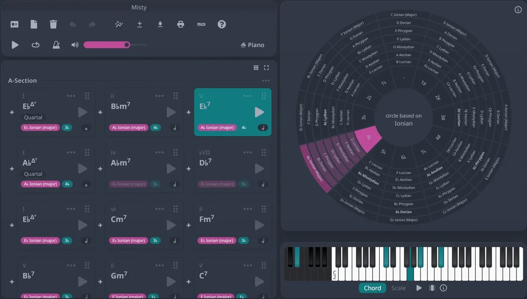Toggle loop playback icon
The image size is (527, 299).
pos(35,45)
